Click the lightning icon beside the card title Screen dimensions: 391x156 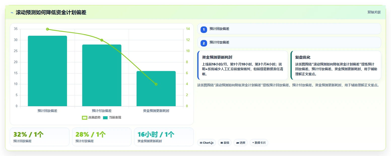(12, 13)
